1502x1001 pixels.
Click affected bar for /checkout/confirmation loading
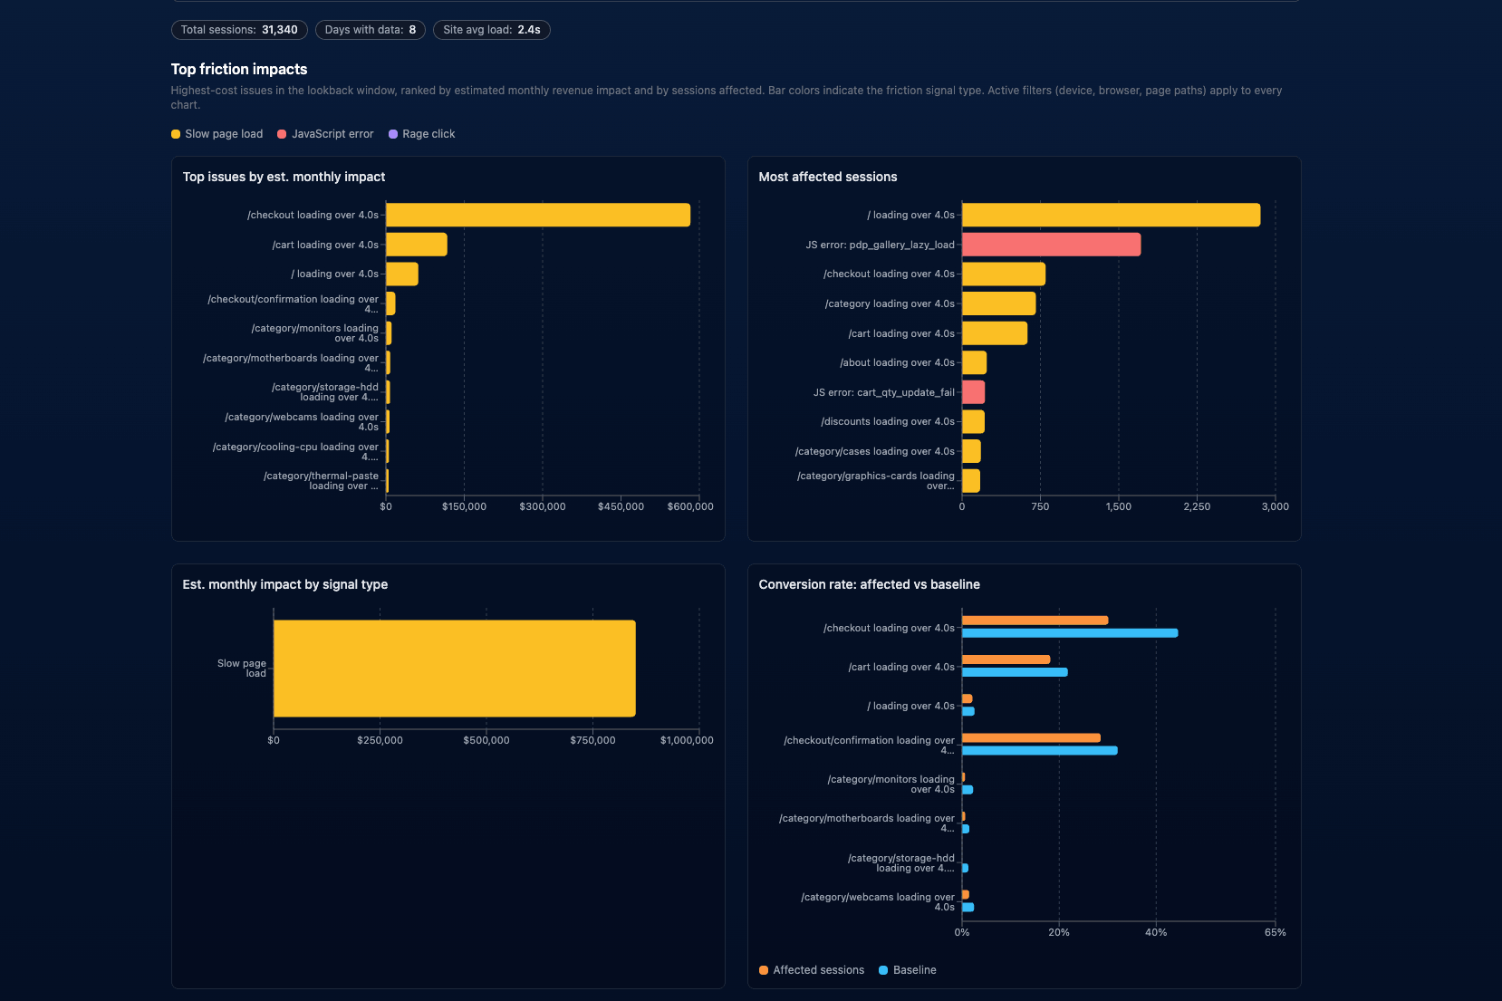pyautogui.click(x=1031, y=738)
